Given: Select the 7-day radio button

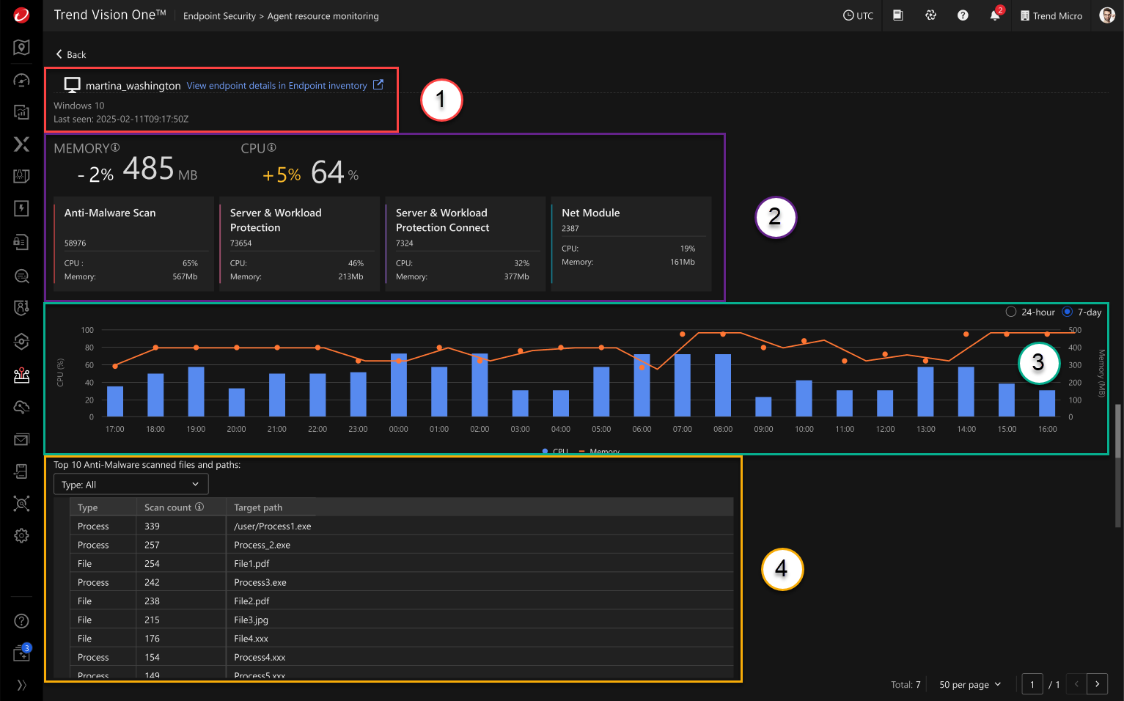Looking at the screenshot, I should [1067, 312].
